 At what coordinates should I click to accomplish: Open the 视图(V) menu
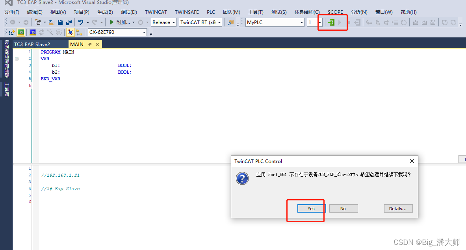(58, 12)
